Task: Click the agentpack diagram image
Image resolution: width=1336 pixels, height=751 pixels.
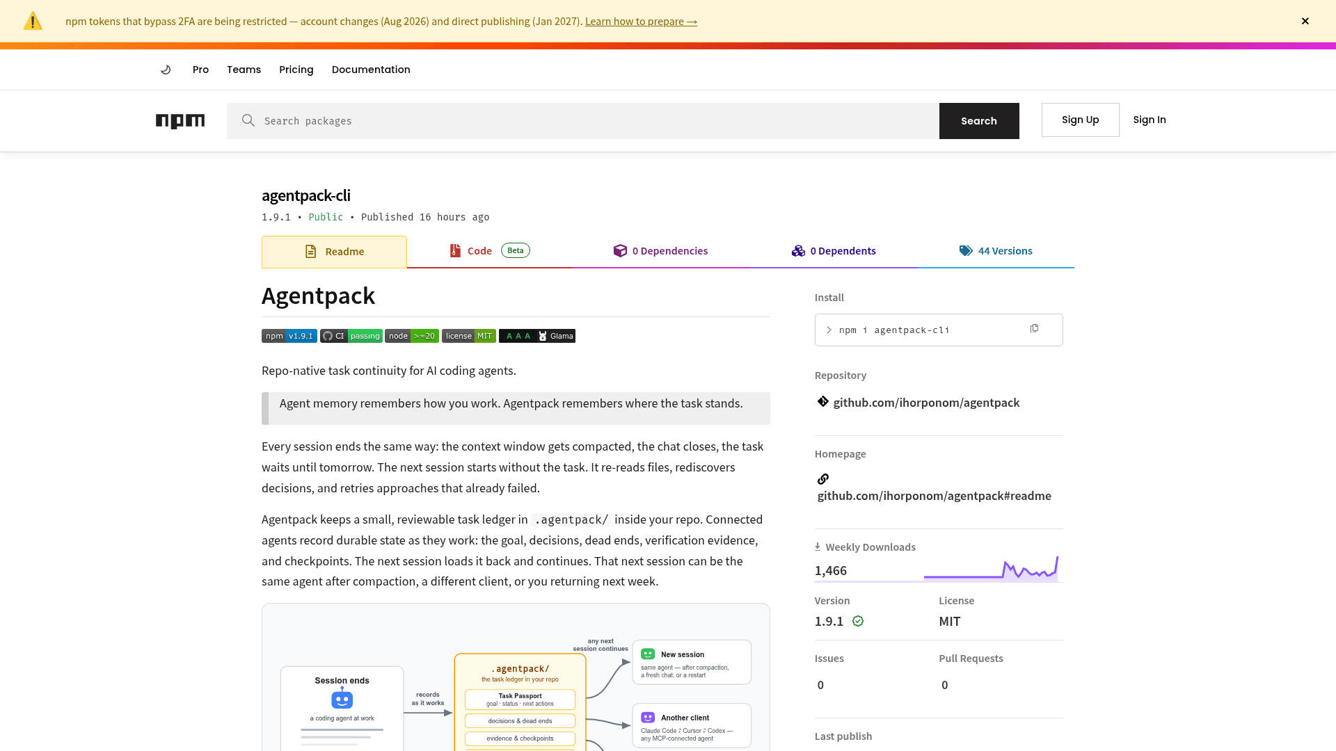Action: pyautogui.click(x=516, y=677)
